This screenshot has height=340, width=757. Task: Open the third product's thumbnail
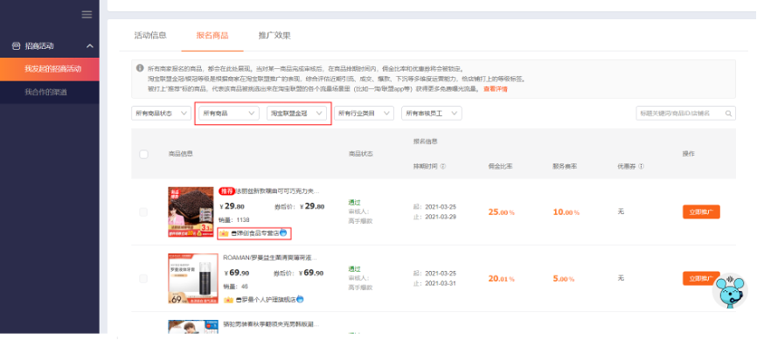point(193,327)
